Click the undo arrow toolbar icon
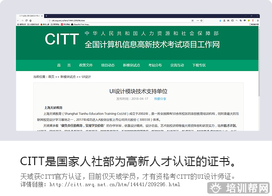The width and height of the screenshot is (272, 196). pyautogui.click(x=237, y=21)
